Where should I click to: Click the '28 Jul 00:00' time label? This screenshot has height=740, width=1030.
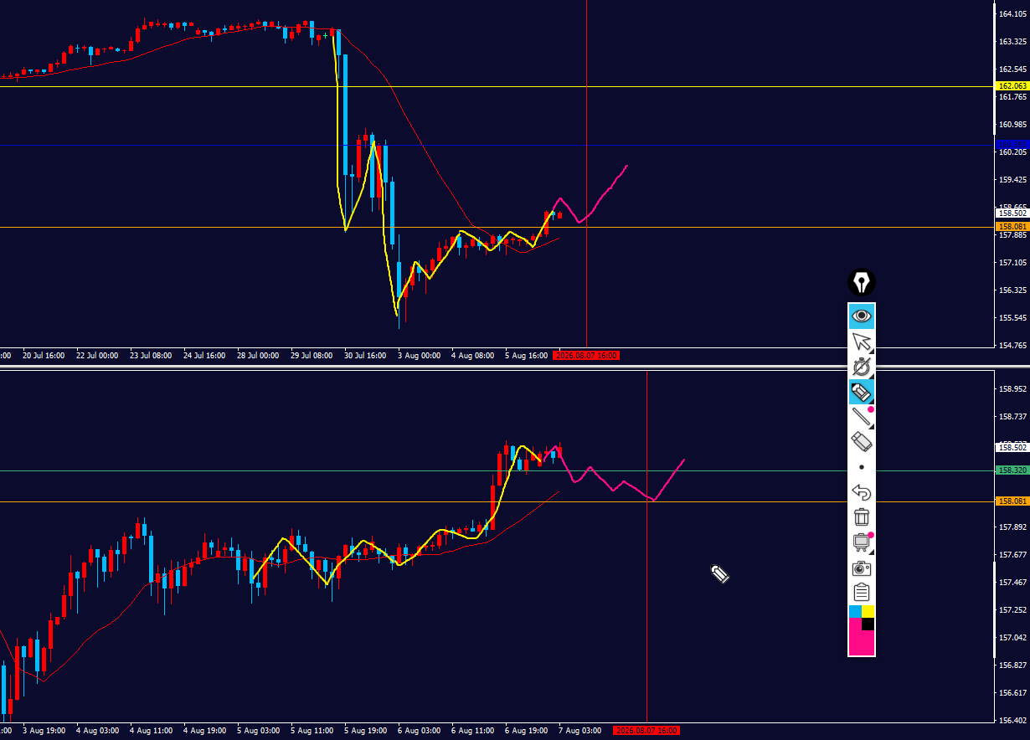coord(258,356)
